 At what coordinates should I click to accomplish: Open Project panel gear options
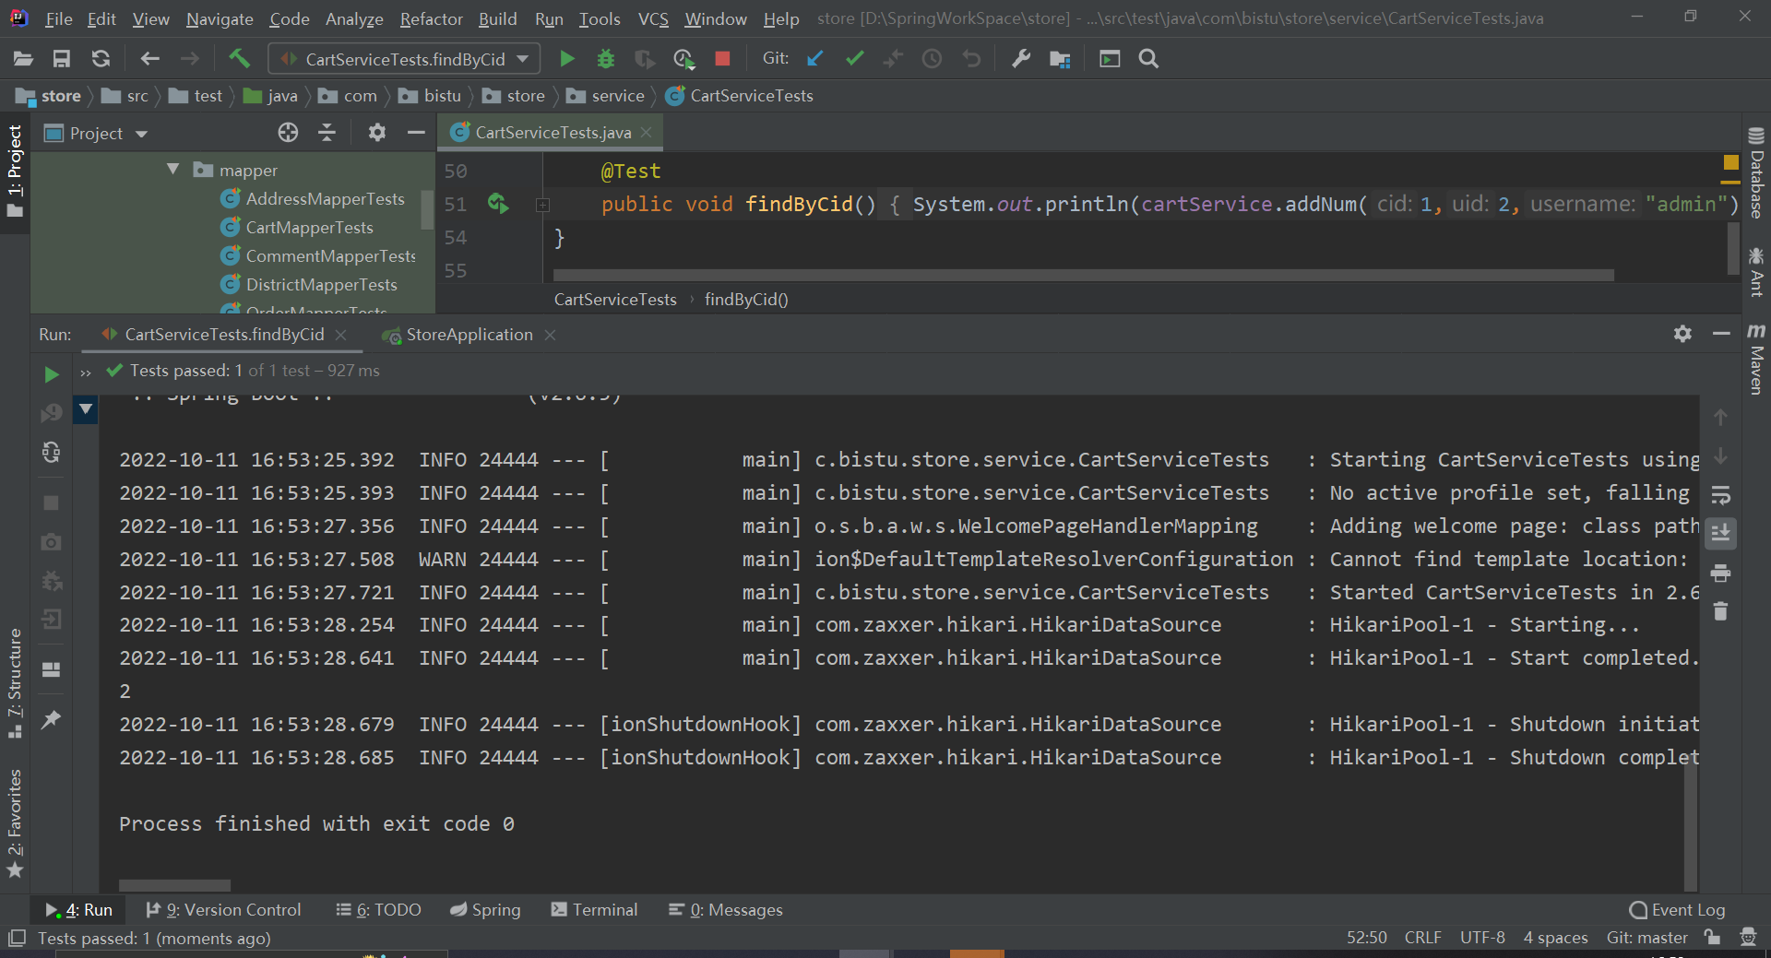coord(376,133)
